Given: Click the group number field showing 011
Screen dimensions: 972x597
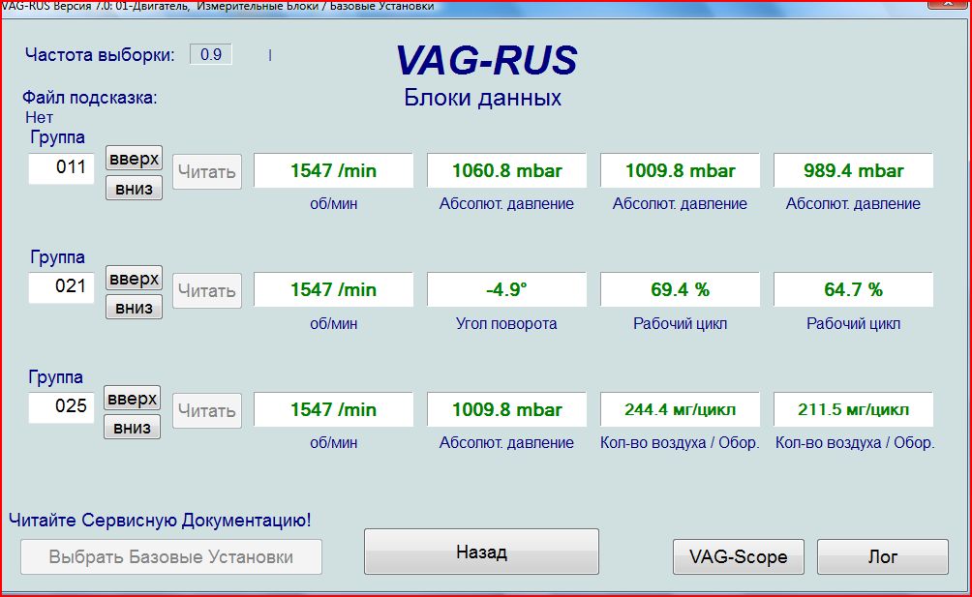Looking at the screenshot, I should [61, 167].
